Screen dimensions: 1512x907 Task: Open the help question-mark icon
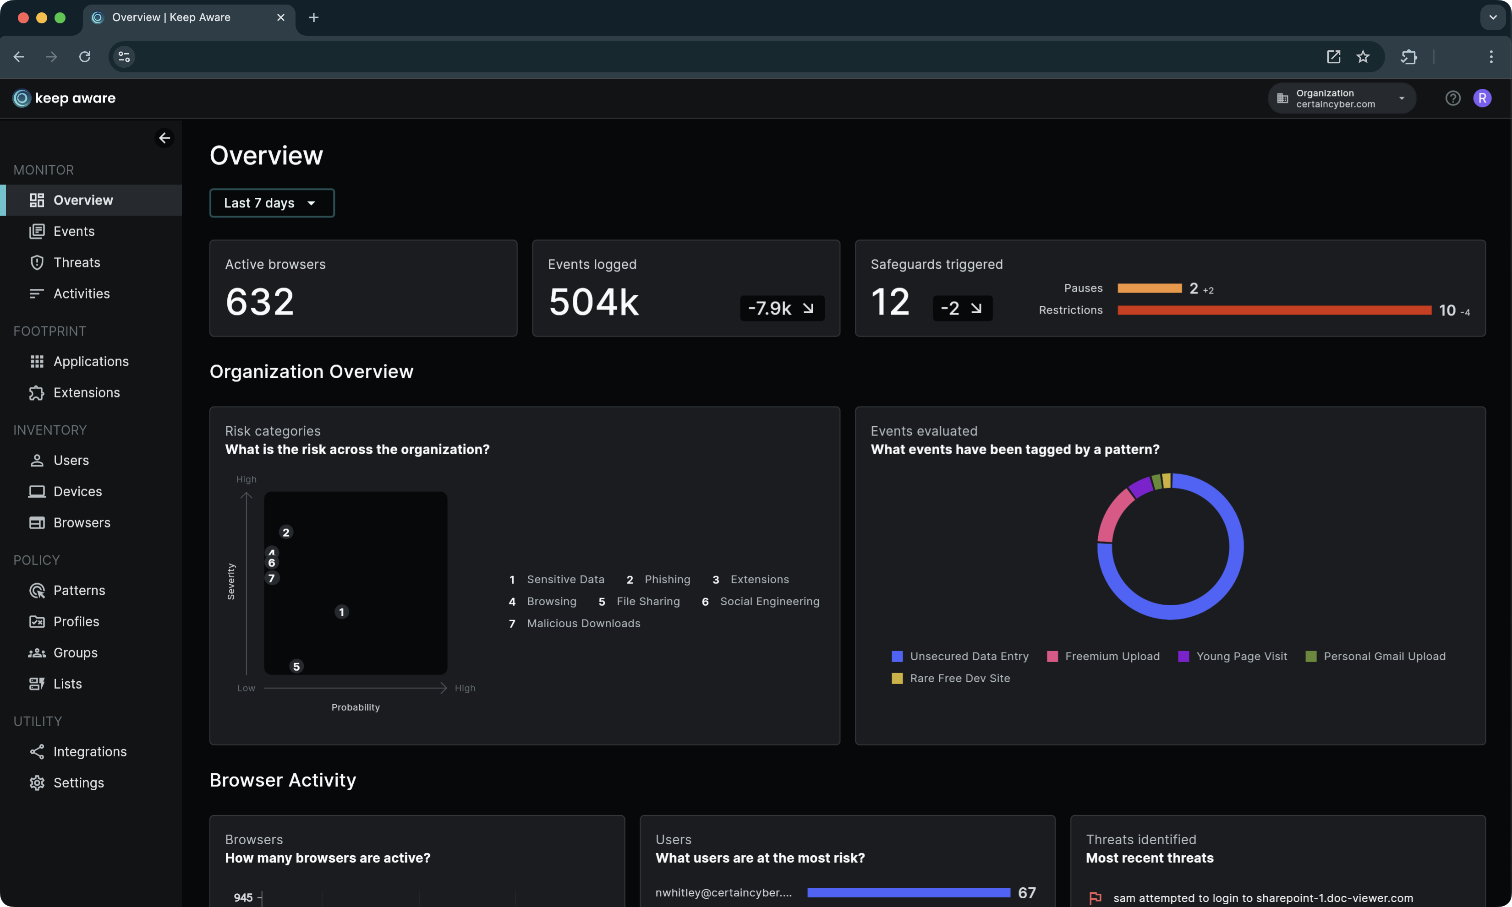coord(1453,98)
